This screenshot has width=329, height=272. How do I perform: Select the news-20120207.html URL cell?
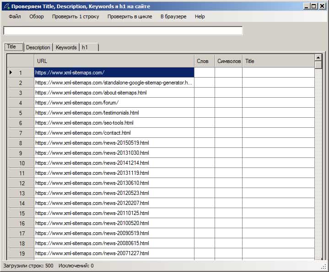coord(114,203)
